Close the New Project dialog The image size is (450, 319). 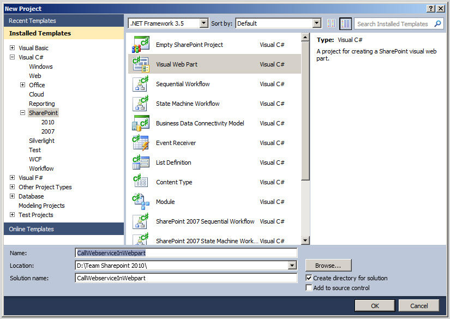pyautogui.click(x=441, y=9)
